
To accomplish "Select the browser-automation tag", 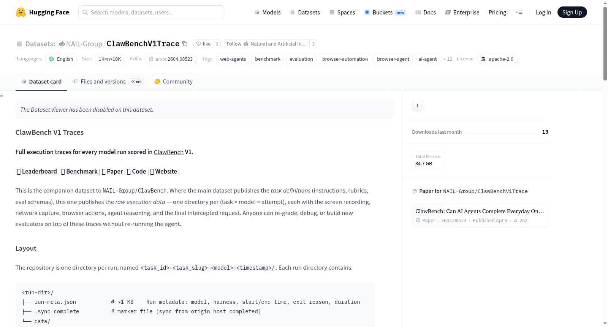I will click(x=345, y=59).
